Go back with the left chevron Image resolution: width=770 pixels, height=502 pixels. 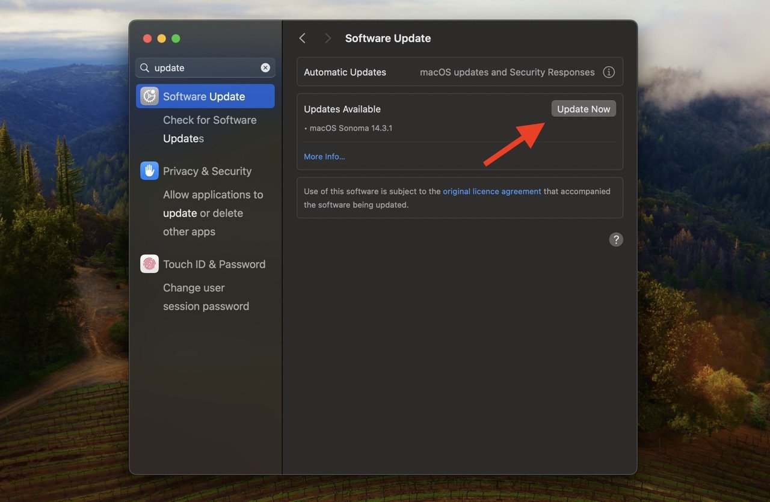point(303,38)
